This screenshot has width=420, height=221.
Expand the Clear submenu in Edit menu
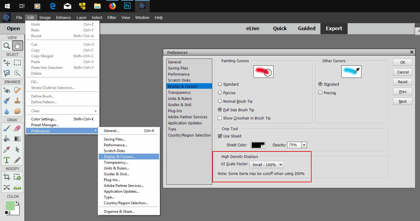click(62, 111)
